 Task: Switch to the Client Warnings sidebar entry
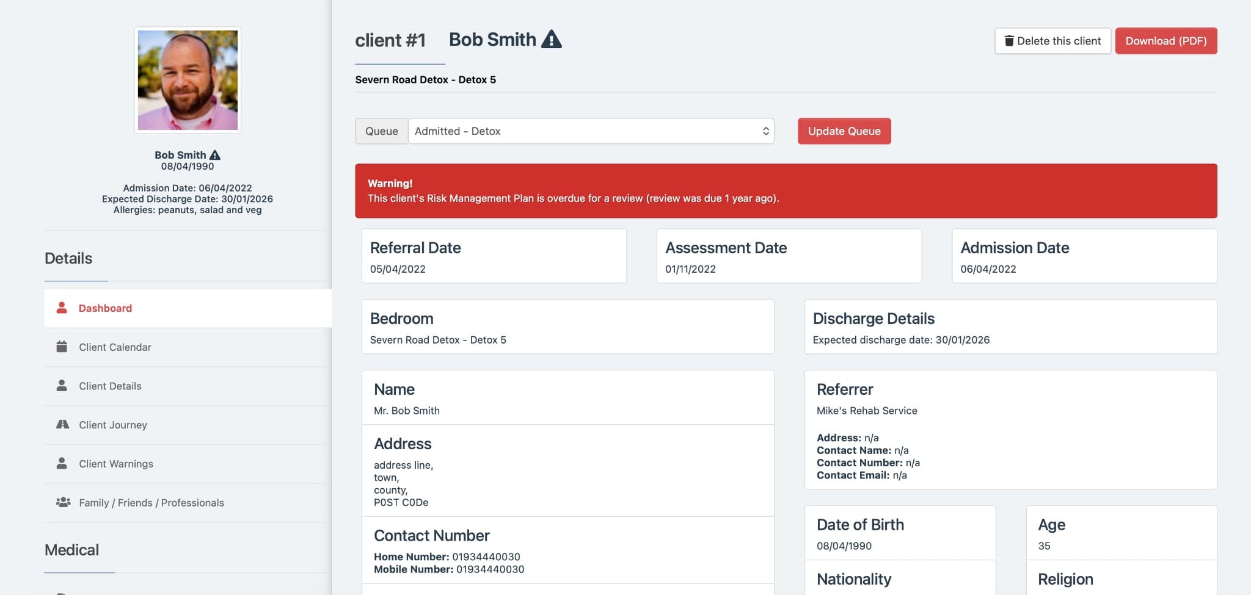(116, 463)
